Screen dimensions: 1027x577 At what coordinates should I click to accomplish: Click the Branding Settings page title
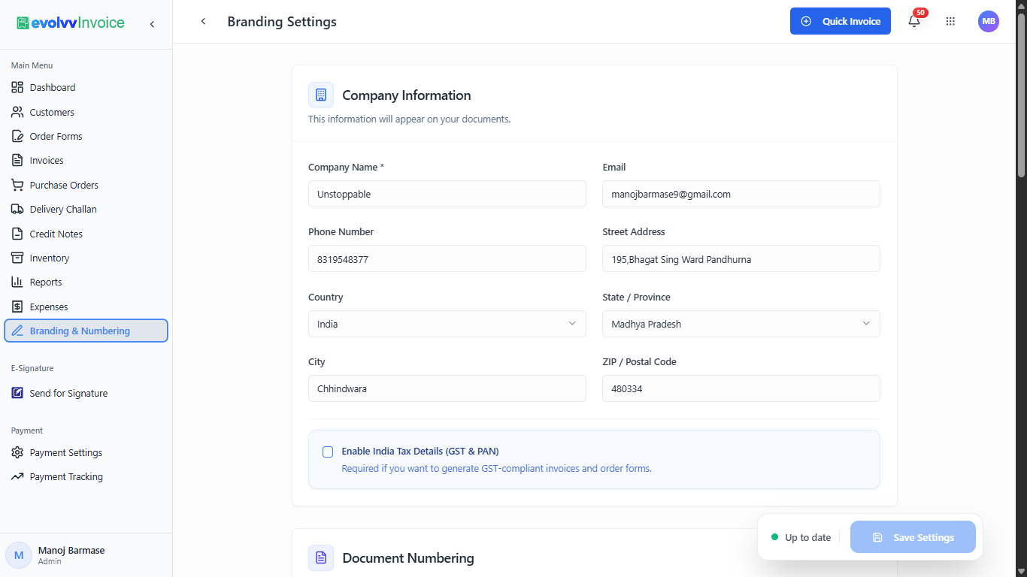tap(282, 22)
